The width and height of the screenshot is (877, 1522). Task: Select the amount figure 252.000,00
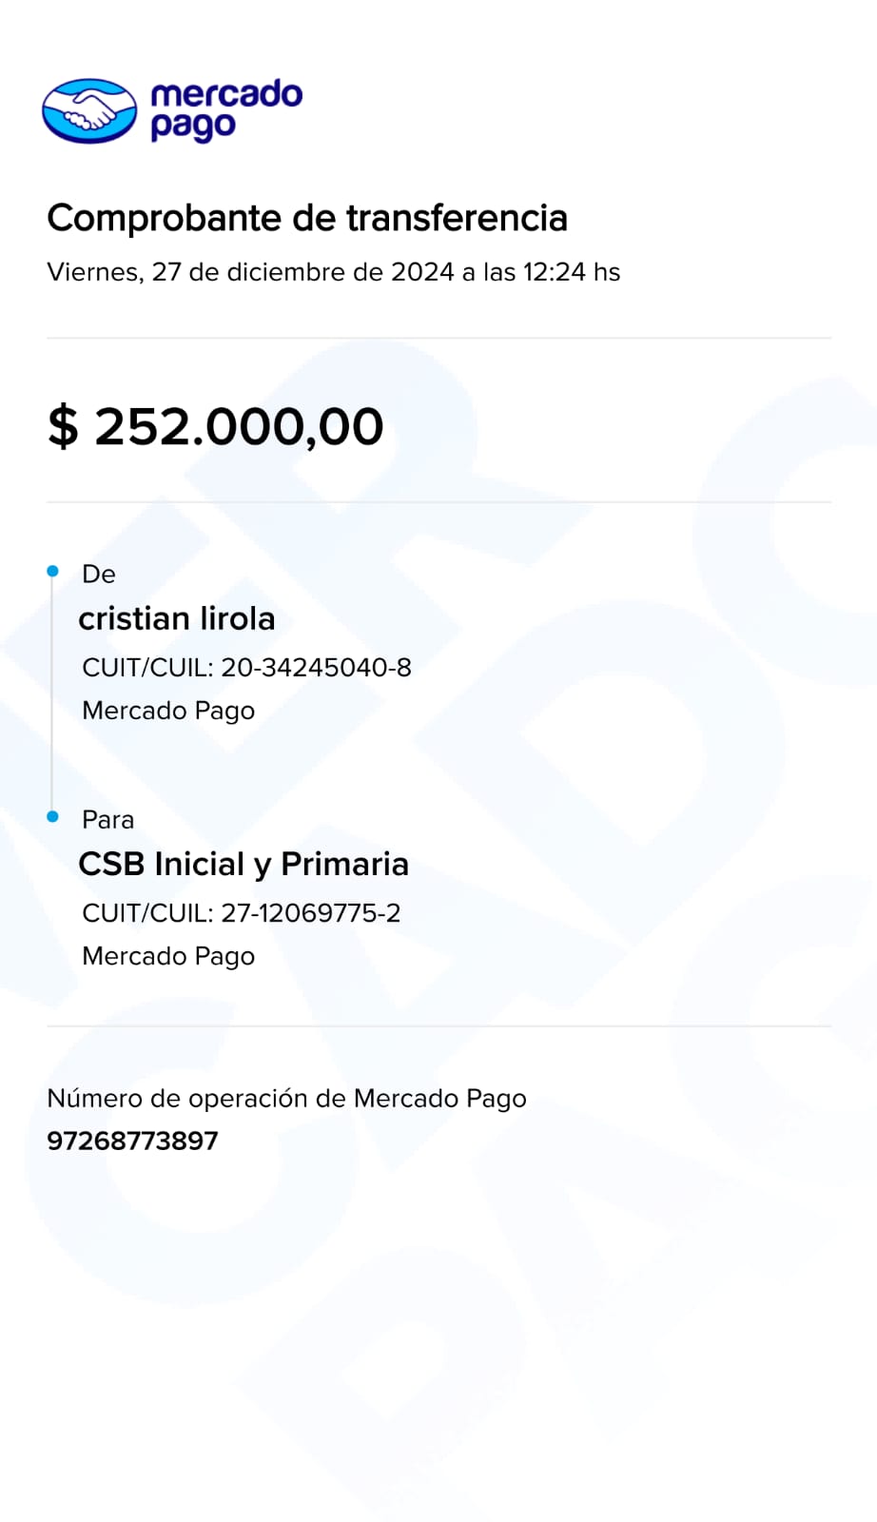(x=239, y=426)
